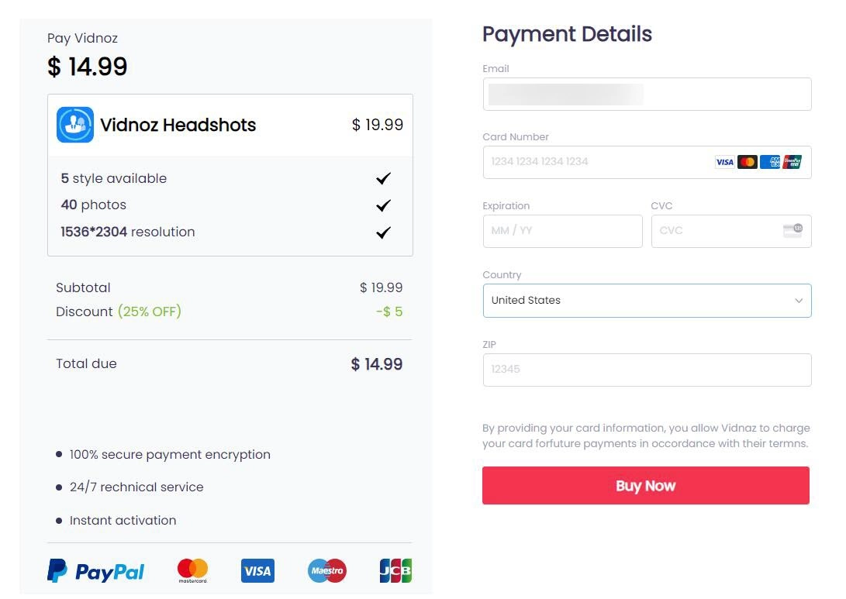Click the Vidnoz Headshots app icon

(75, 125)
